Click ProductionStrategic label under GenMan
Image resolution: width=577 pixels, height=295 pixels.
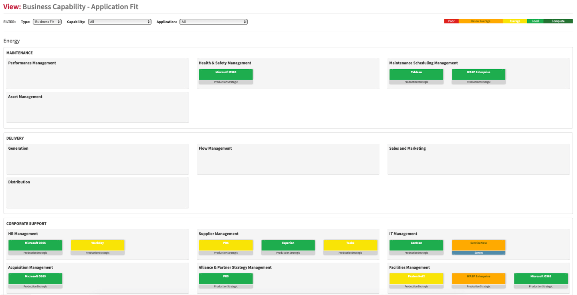pos(416,253)
